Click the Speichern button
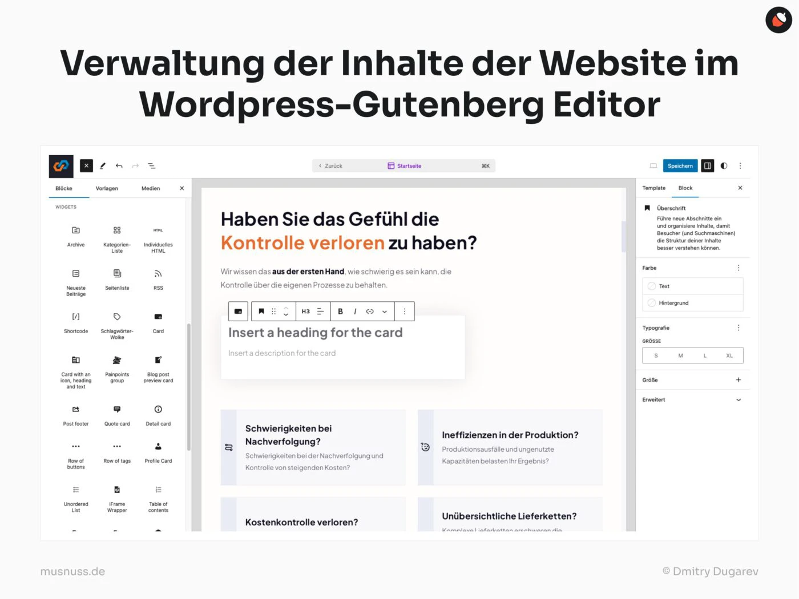The height and width of the screenshot is (599, 799). click(x=680, y=166)
